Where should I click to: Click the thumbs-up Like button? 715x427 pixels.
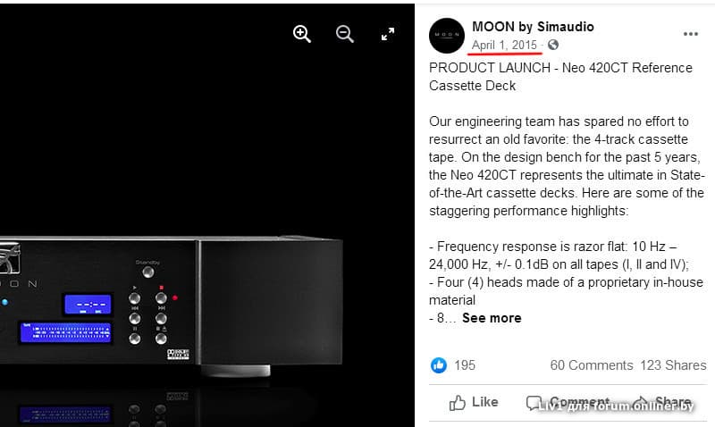[x=474, y=402]
